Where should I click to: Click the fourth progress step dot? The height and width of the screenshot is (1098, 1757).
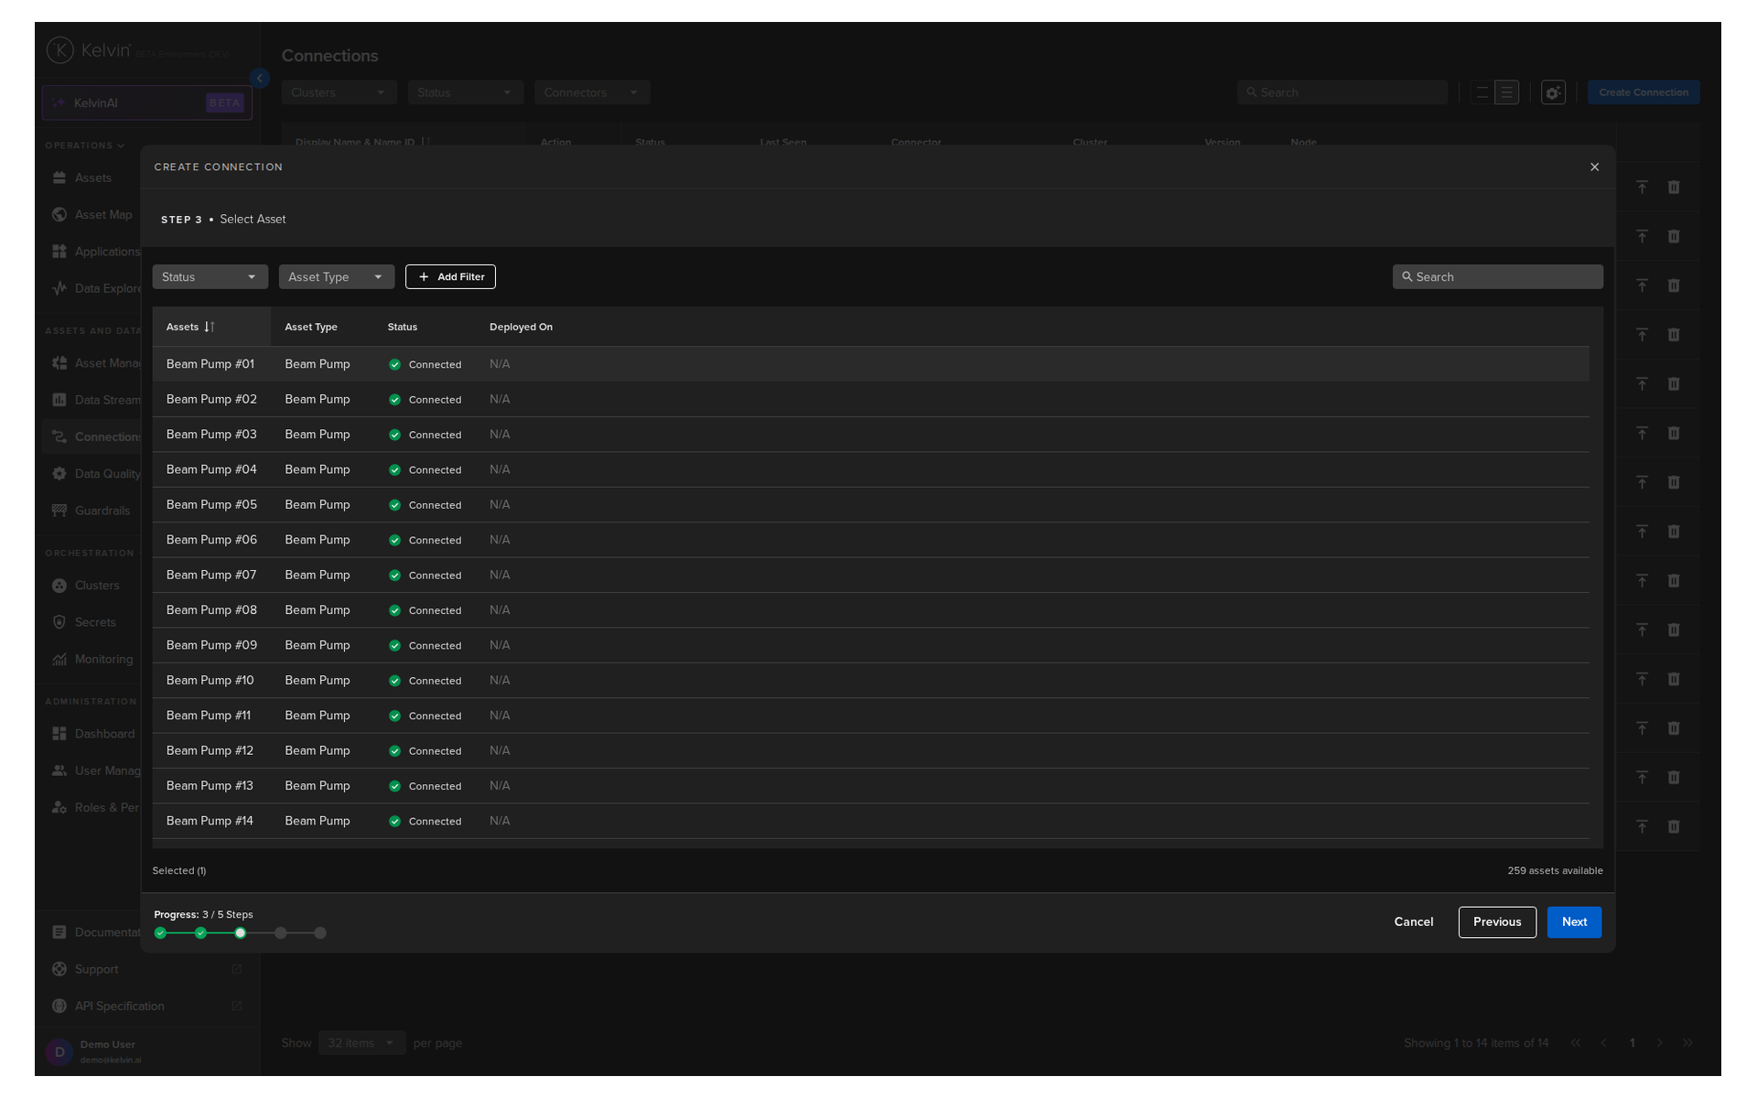tap(281, 932)
